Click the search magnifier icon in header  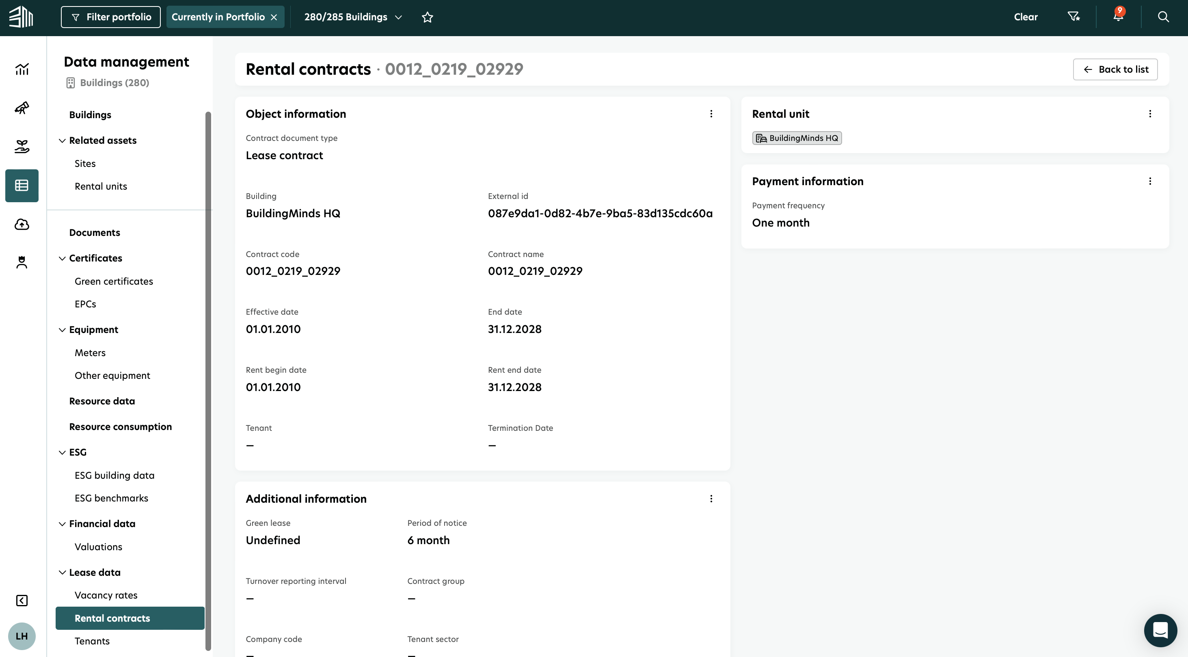pos(1163,17)
